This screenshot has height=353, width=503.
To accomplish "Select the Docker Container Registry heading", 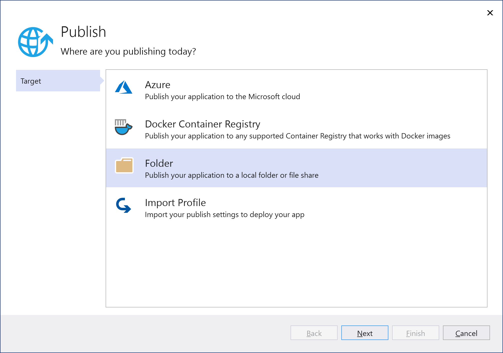I will (202, 124).
